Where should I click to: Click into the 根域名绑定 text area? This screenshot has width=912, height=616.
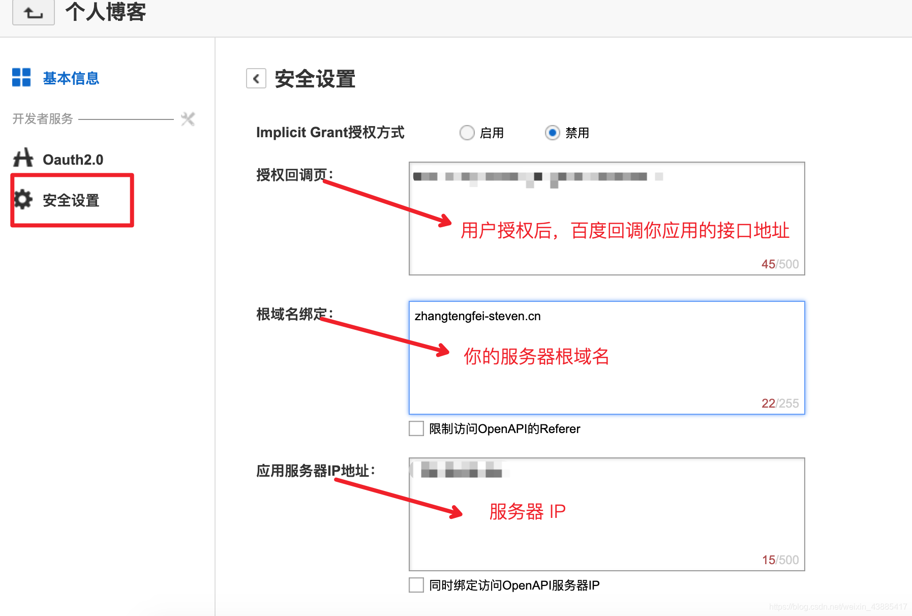click(x=607, y=358)
